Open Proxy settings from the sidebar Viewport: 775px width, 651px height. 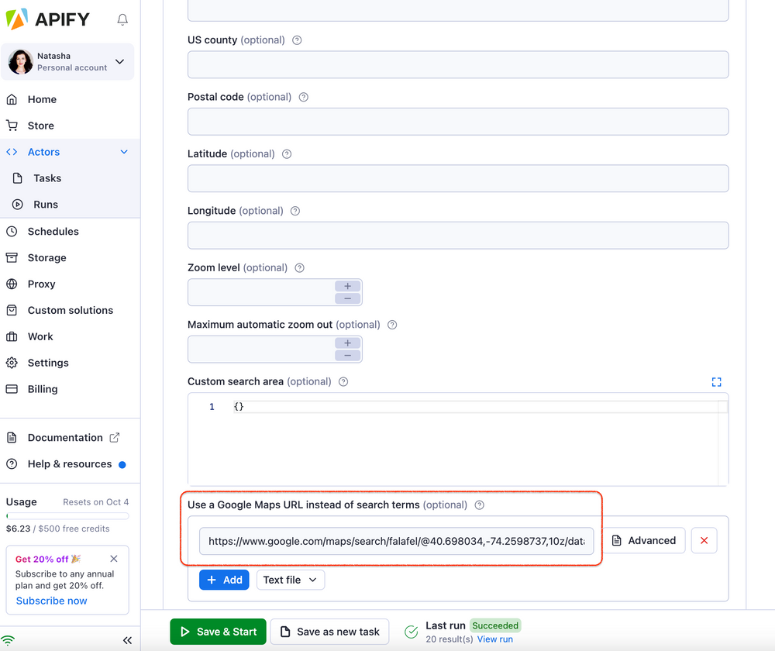click(x=43, y=284)
